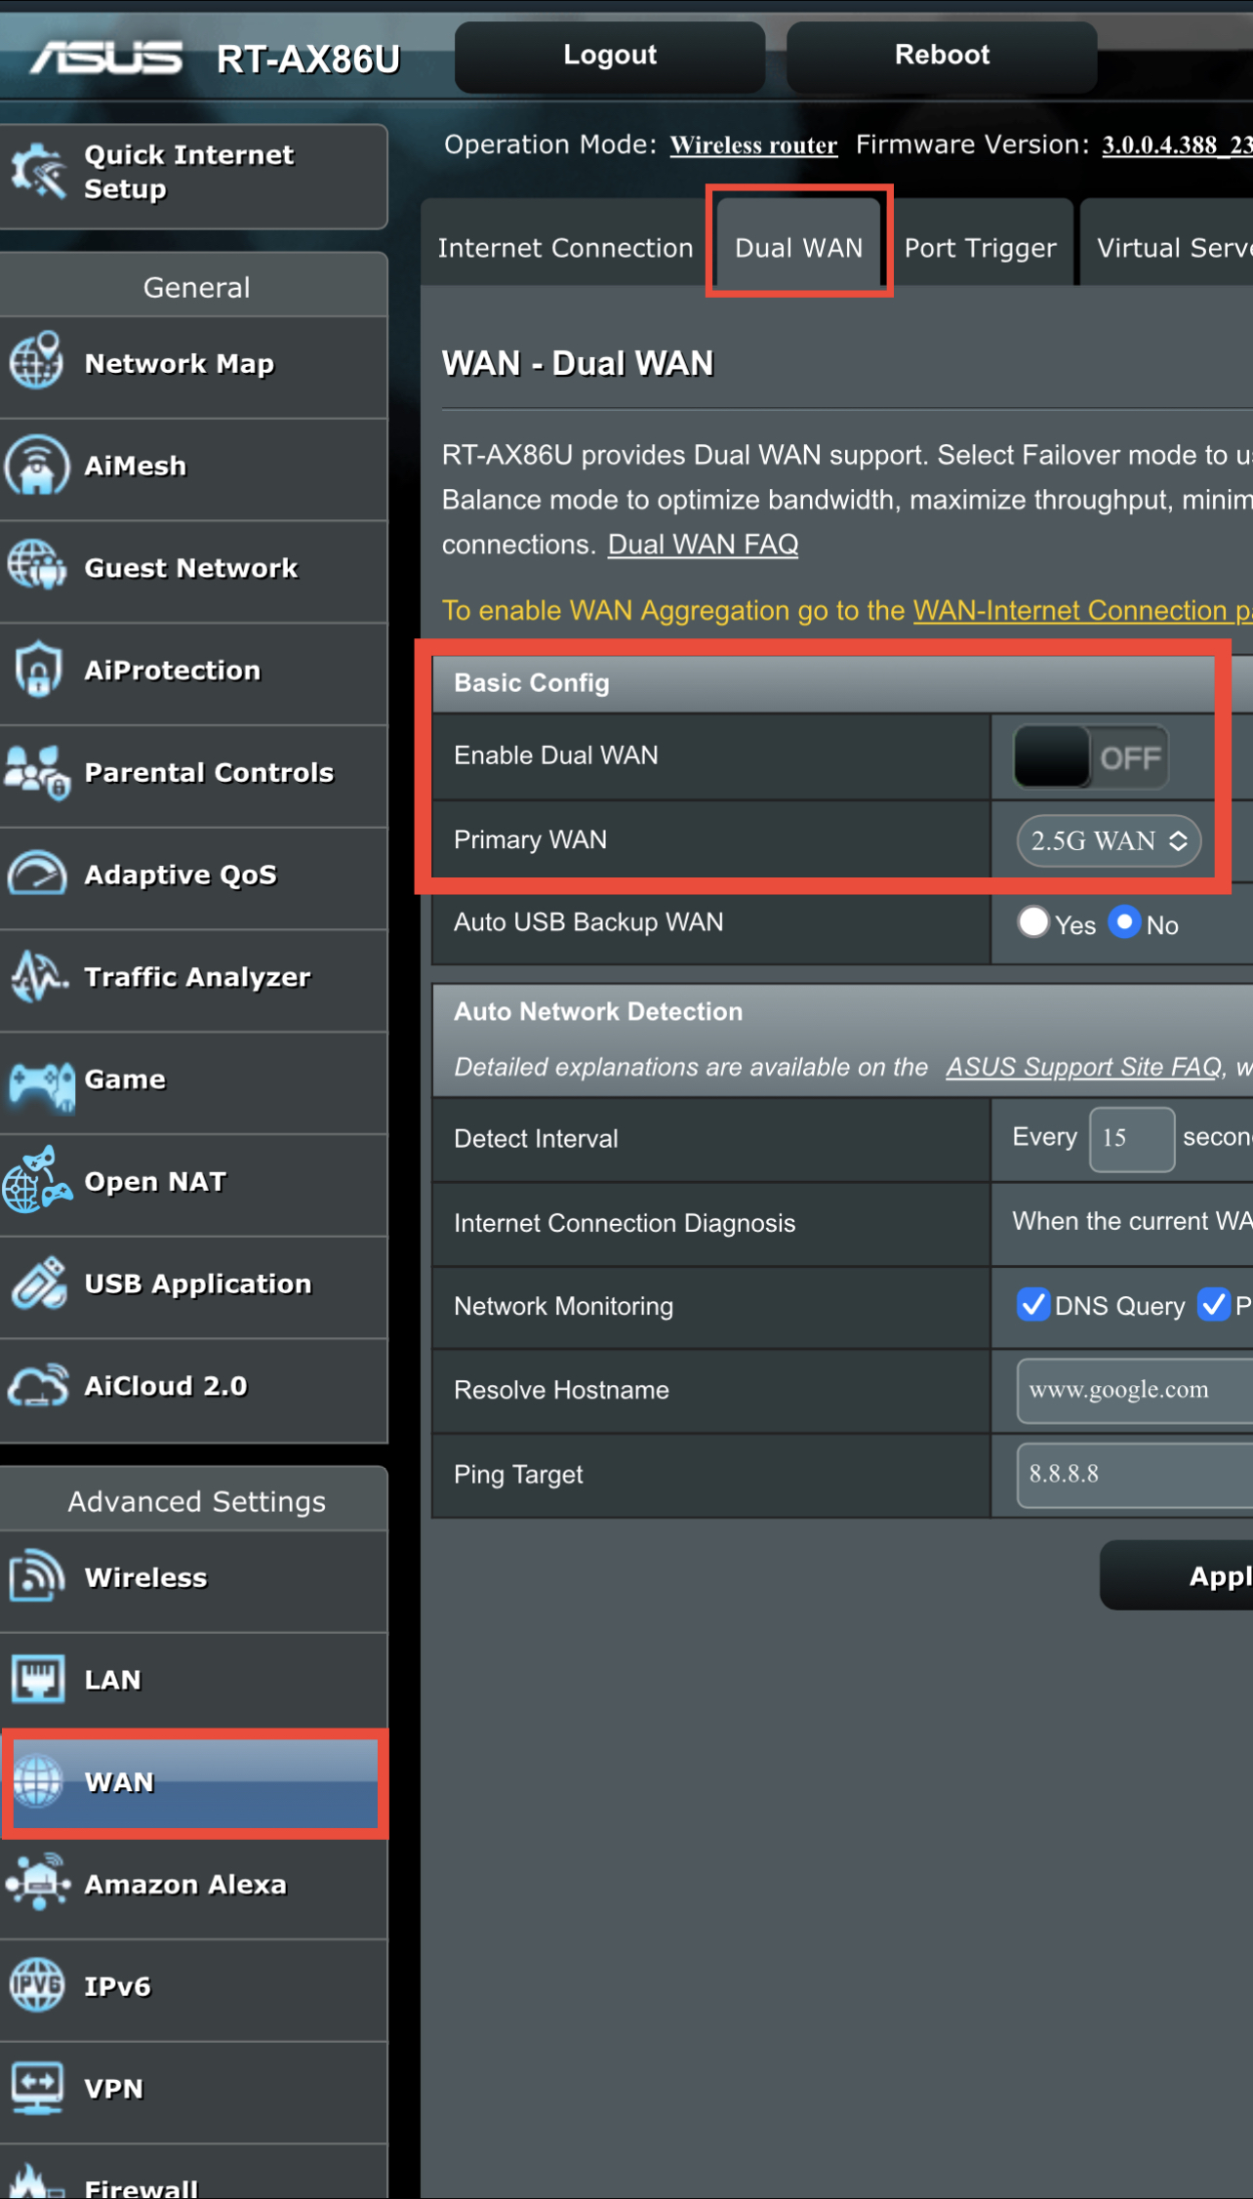Image resolution: width=1253 pixels, height=2199 pixels.
Task: Click the Resolve Hostname input field
Action: click(x=1135, y=1390)
